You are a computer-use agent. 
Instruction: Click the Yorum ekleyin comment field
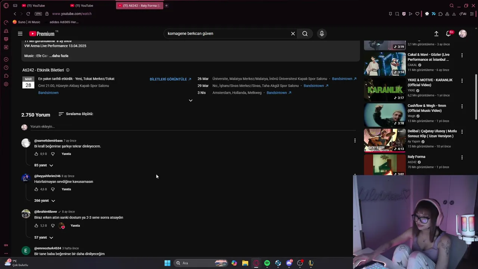[x=193, y=127]
